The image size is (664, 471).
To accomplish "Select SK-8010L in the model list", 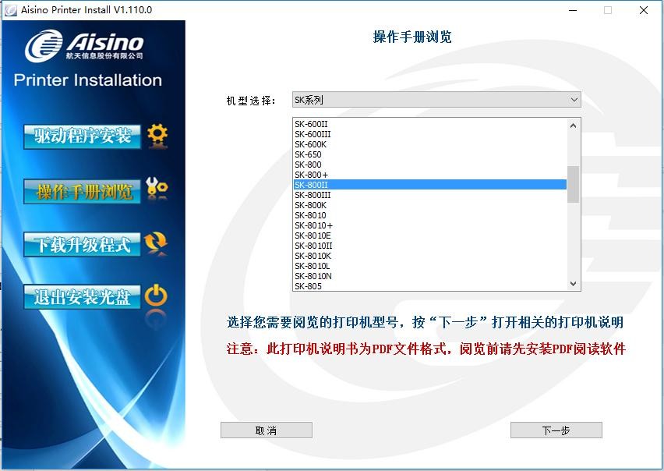I will (430, 266).
